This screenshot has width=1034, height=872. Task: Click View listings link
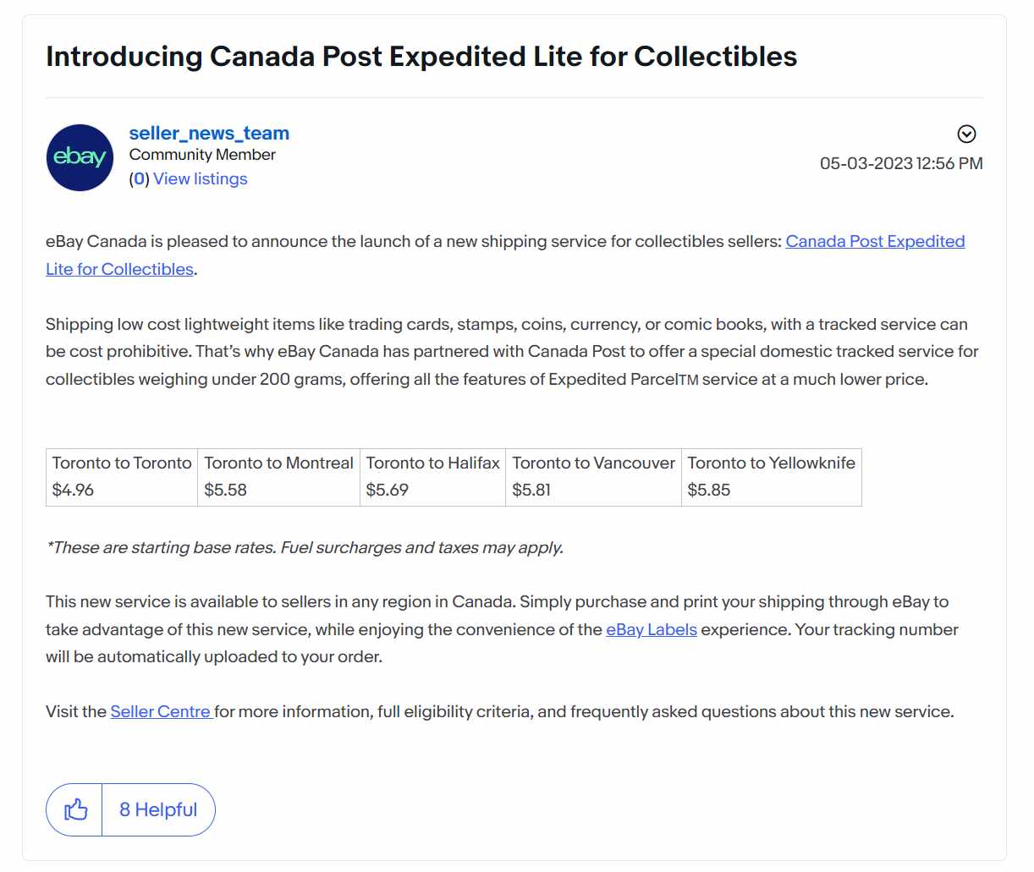click(x=201, y=178)
